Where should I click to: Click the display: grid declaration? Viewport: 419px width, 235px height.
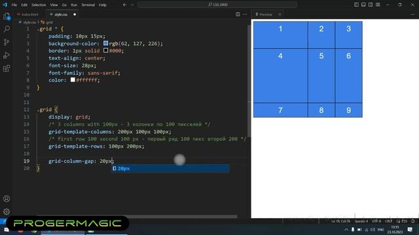click(69, 117)
